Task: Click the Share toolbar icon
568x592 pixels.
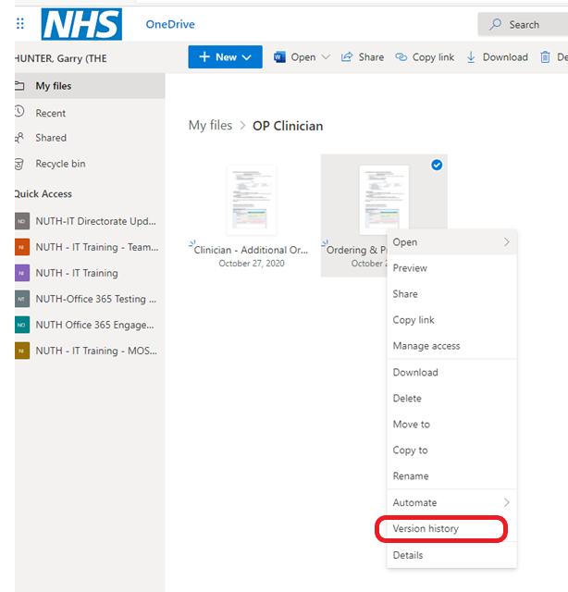Action: [x=347, y=57]
